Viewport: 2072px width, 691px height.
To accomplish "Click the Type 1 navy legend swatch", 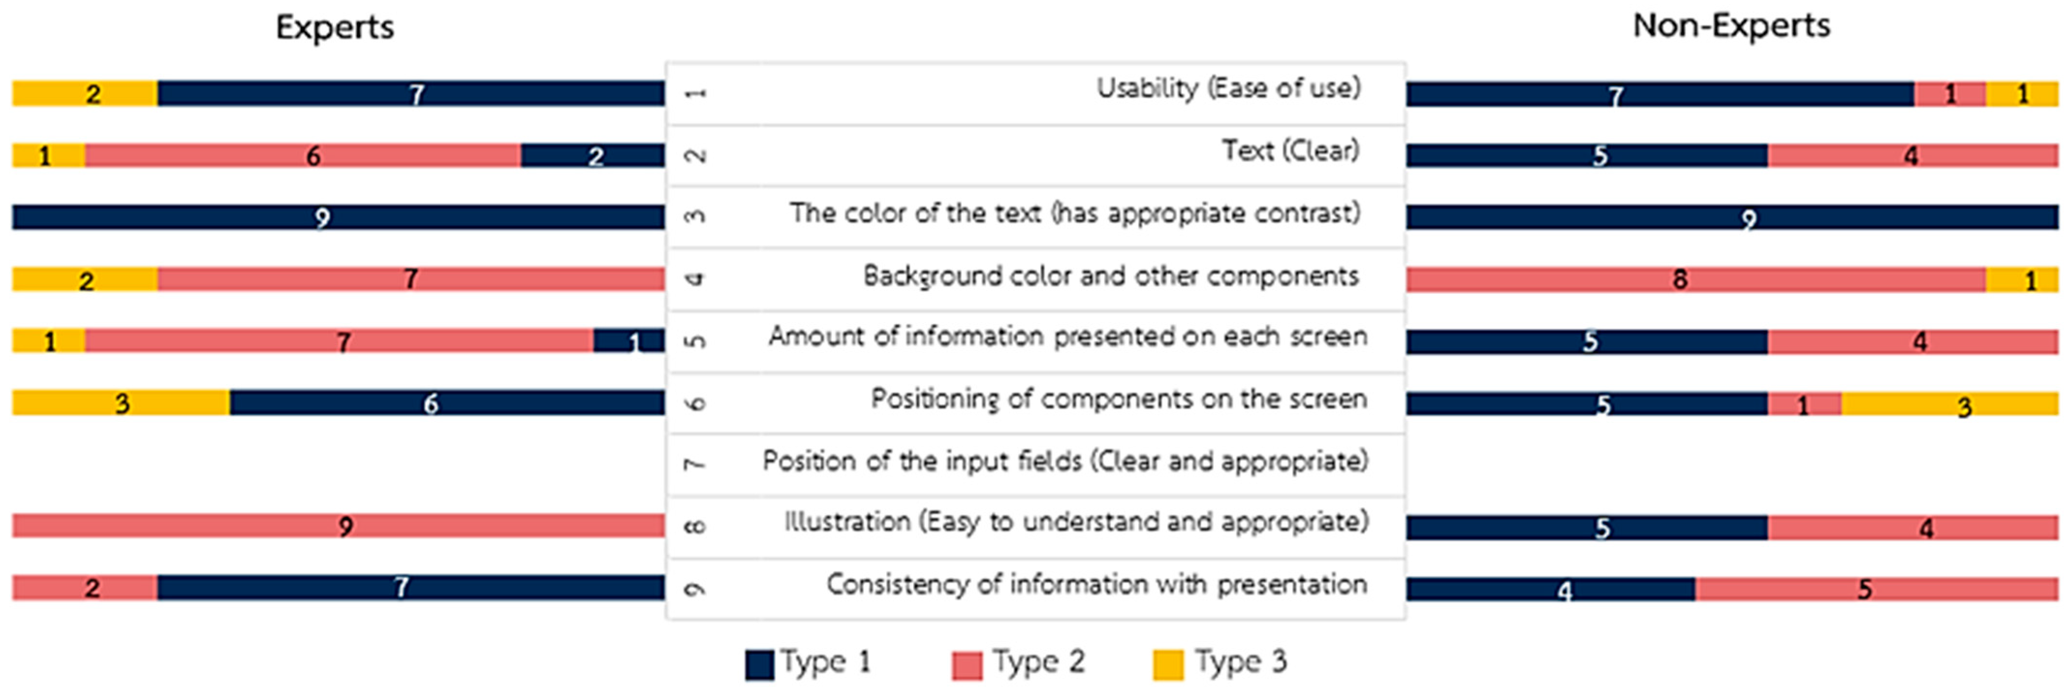I will click(759, 665).
